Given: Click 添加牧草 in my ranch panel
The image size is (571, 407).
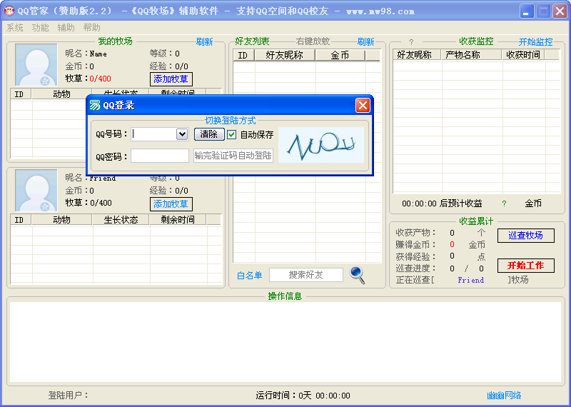Looking at the screenshot, I should [x=171, y=79].
